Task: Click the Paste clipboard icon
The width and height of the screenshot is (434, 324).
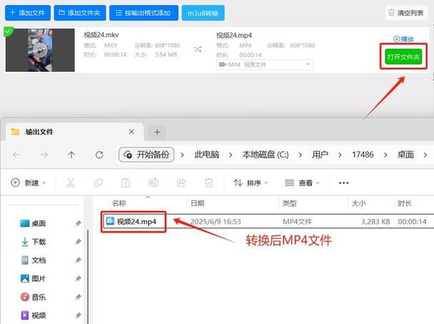Action: click(x=126, y=182)
